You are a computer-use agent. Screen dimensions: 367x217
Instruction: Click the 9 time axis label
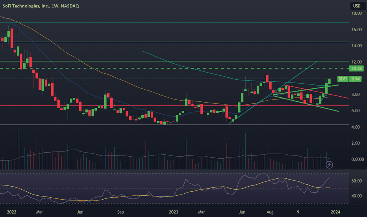coord(298,212)
